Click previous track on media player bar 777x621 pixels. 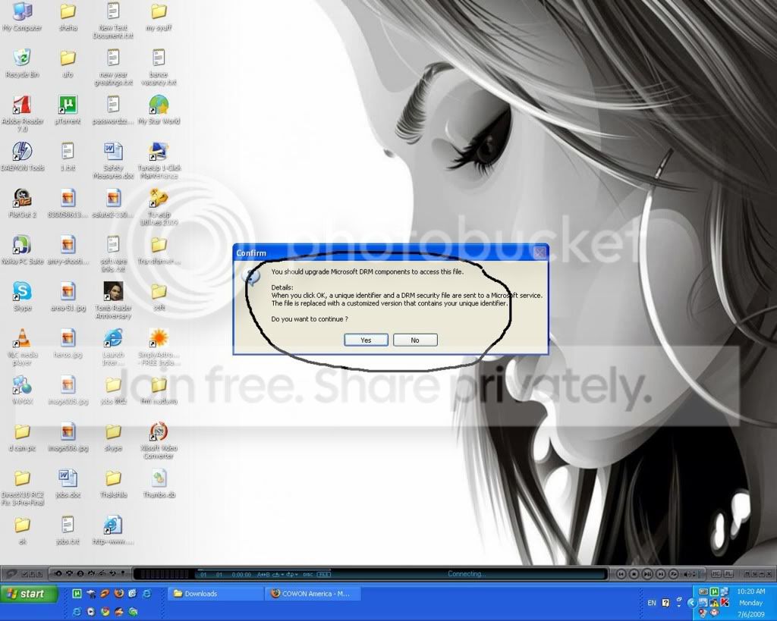click(x=621, y=574)
